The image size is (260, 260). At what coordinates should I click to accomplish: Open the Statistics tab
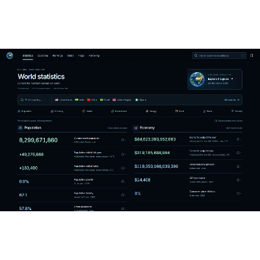[x=28, y=56]
